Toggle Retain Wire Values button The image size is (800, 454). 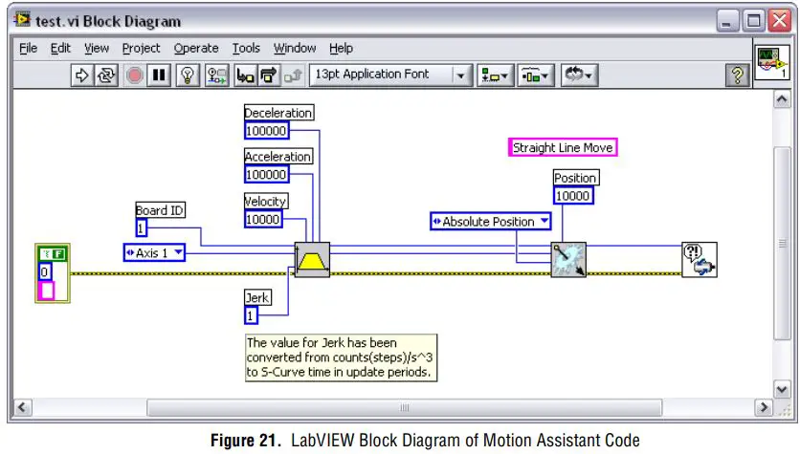217,76
